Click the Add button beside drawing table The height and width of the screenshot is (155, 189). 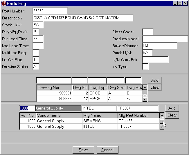pos(155,81)
